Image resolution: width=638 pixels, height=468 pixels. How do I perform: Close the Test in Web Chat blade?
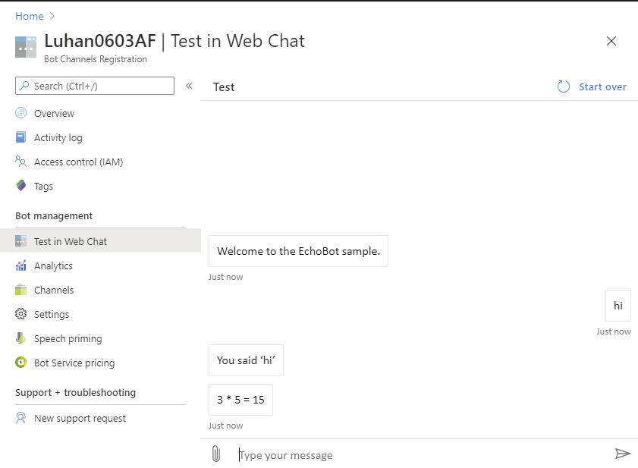pos(611,41)
